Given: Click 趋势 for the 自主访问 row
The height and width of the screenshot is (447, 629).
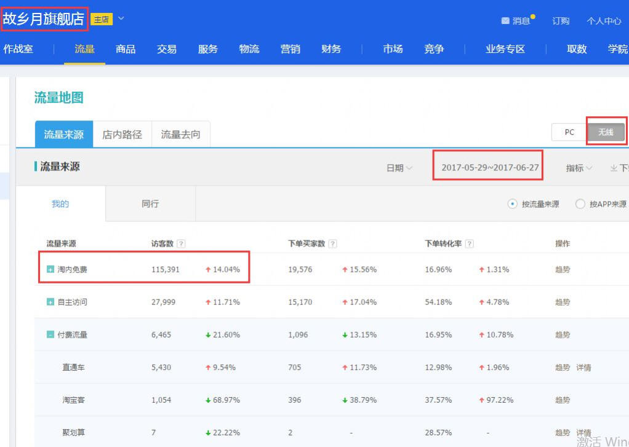Looking at the screenshot, I should [563, 302].
